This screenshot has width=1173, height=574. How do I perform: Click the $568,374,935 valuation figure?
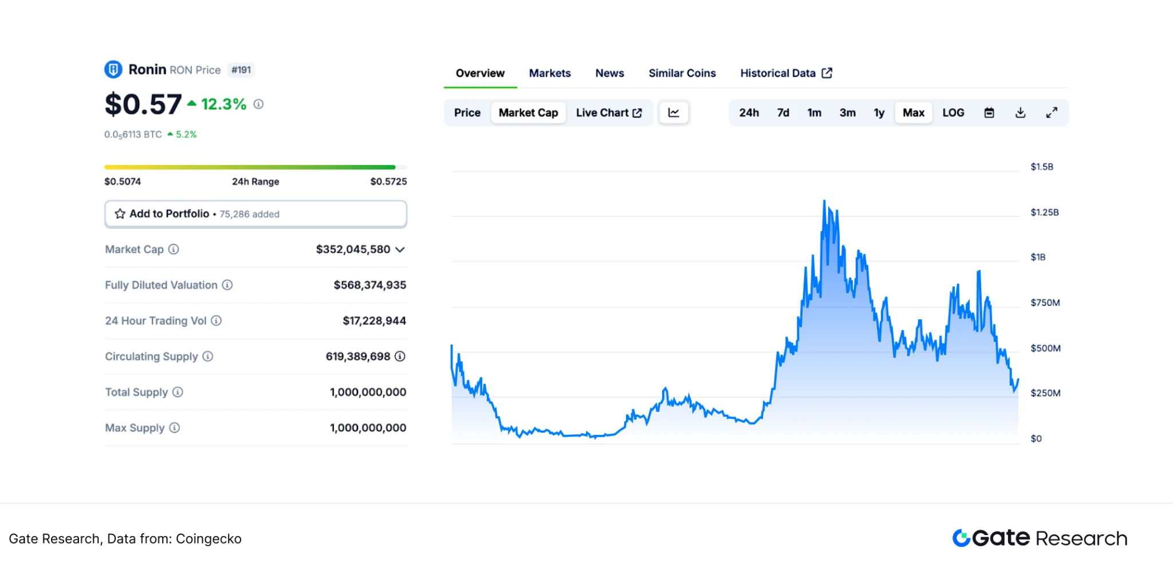click(x=370, y=285)
